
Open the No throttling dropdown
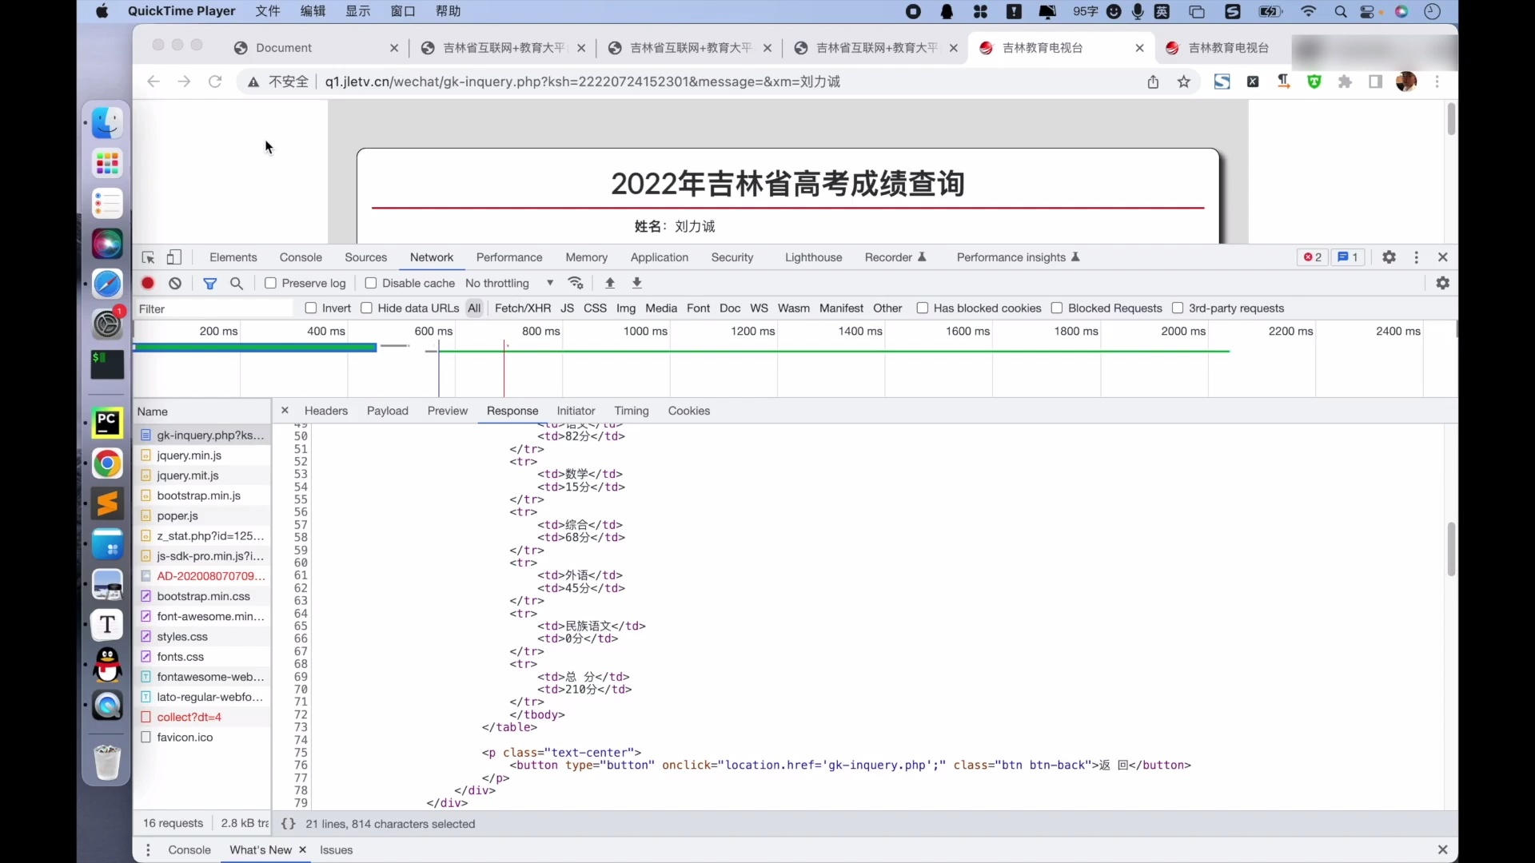pos(509,283)
